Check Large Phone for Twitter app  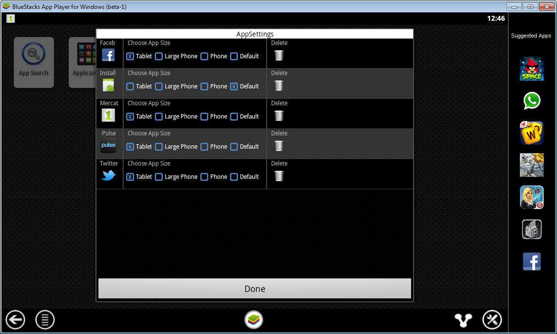[x=159, y=177]
